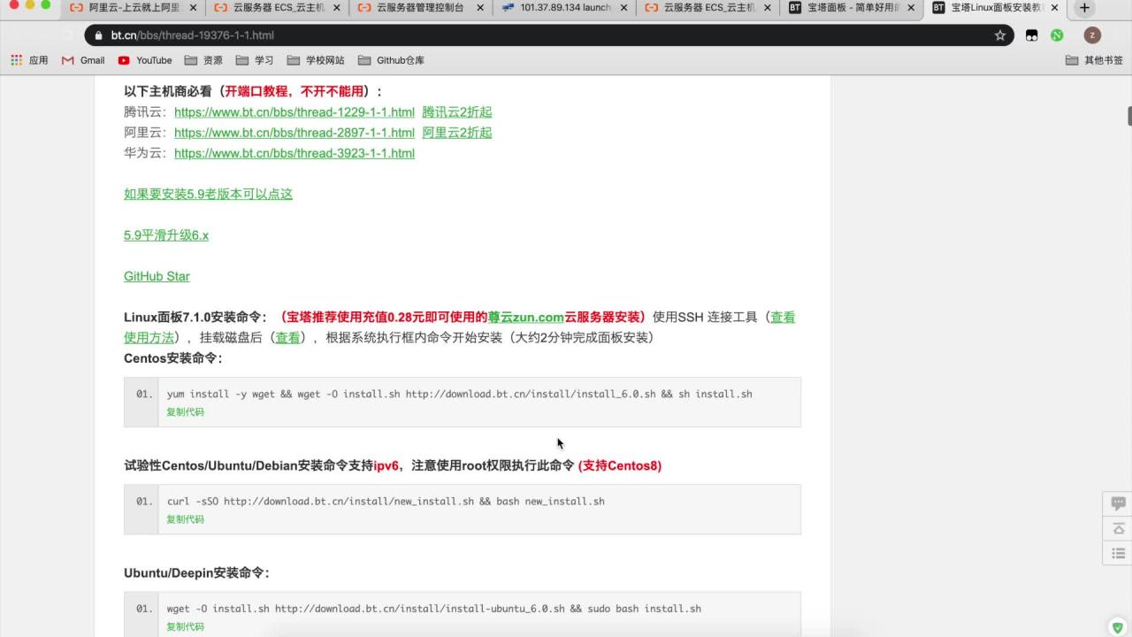Close the 云服务器管理控制台 tab
The width and height of the screenshot is (1132, 637).
[480, 8]
